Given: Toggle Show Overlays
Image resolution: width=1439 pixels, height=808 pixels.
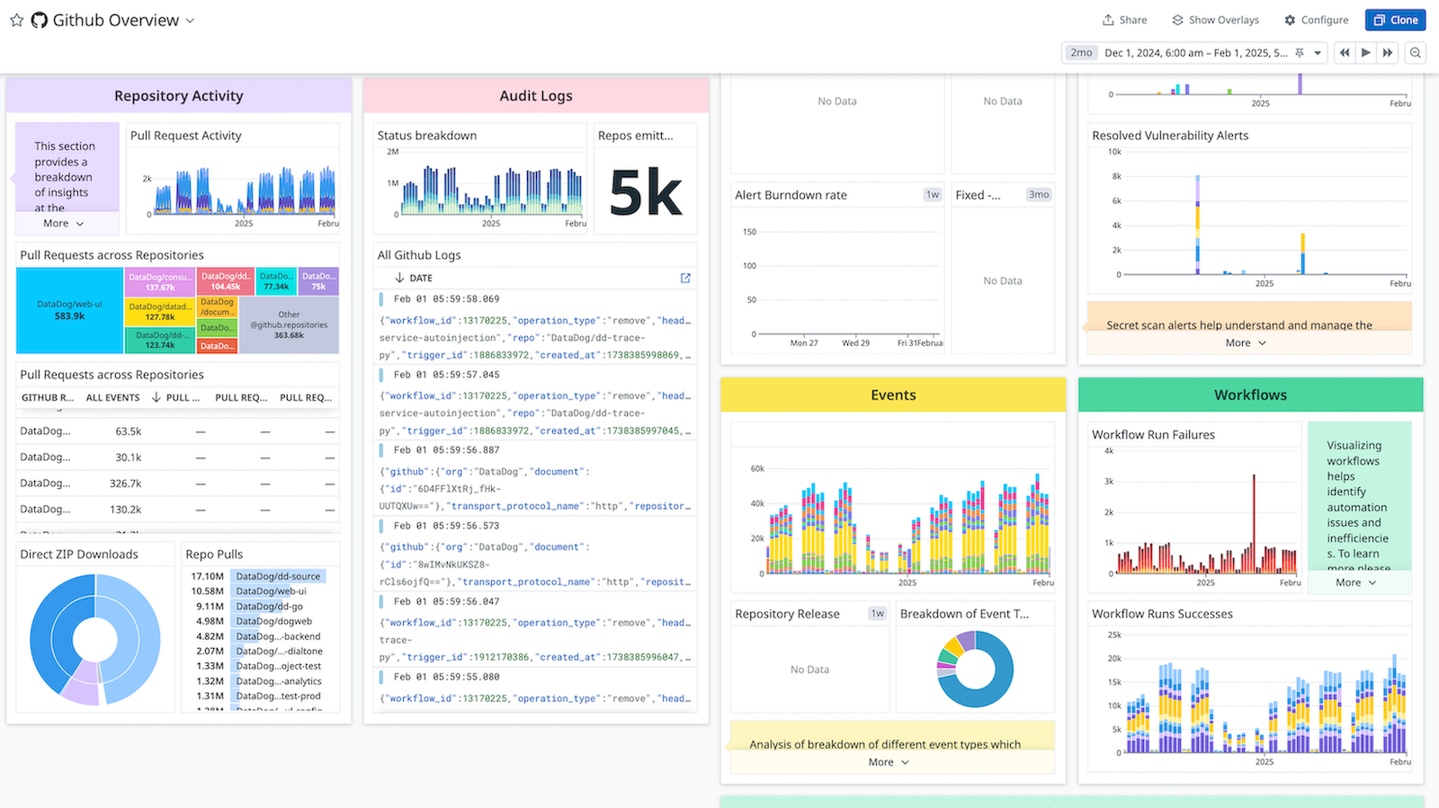Looking at the screenshot, I should pyautogui.click(x=1215, y=20).
